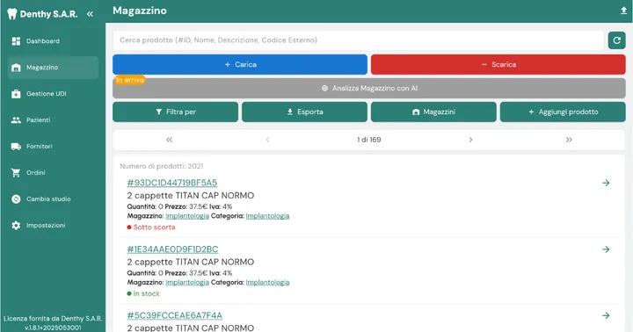Open the Filtra per filter options
This screenshot has height=332, width=633.
[x=175, y=112]
